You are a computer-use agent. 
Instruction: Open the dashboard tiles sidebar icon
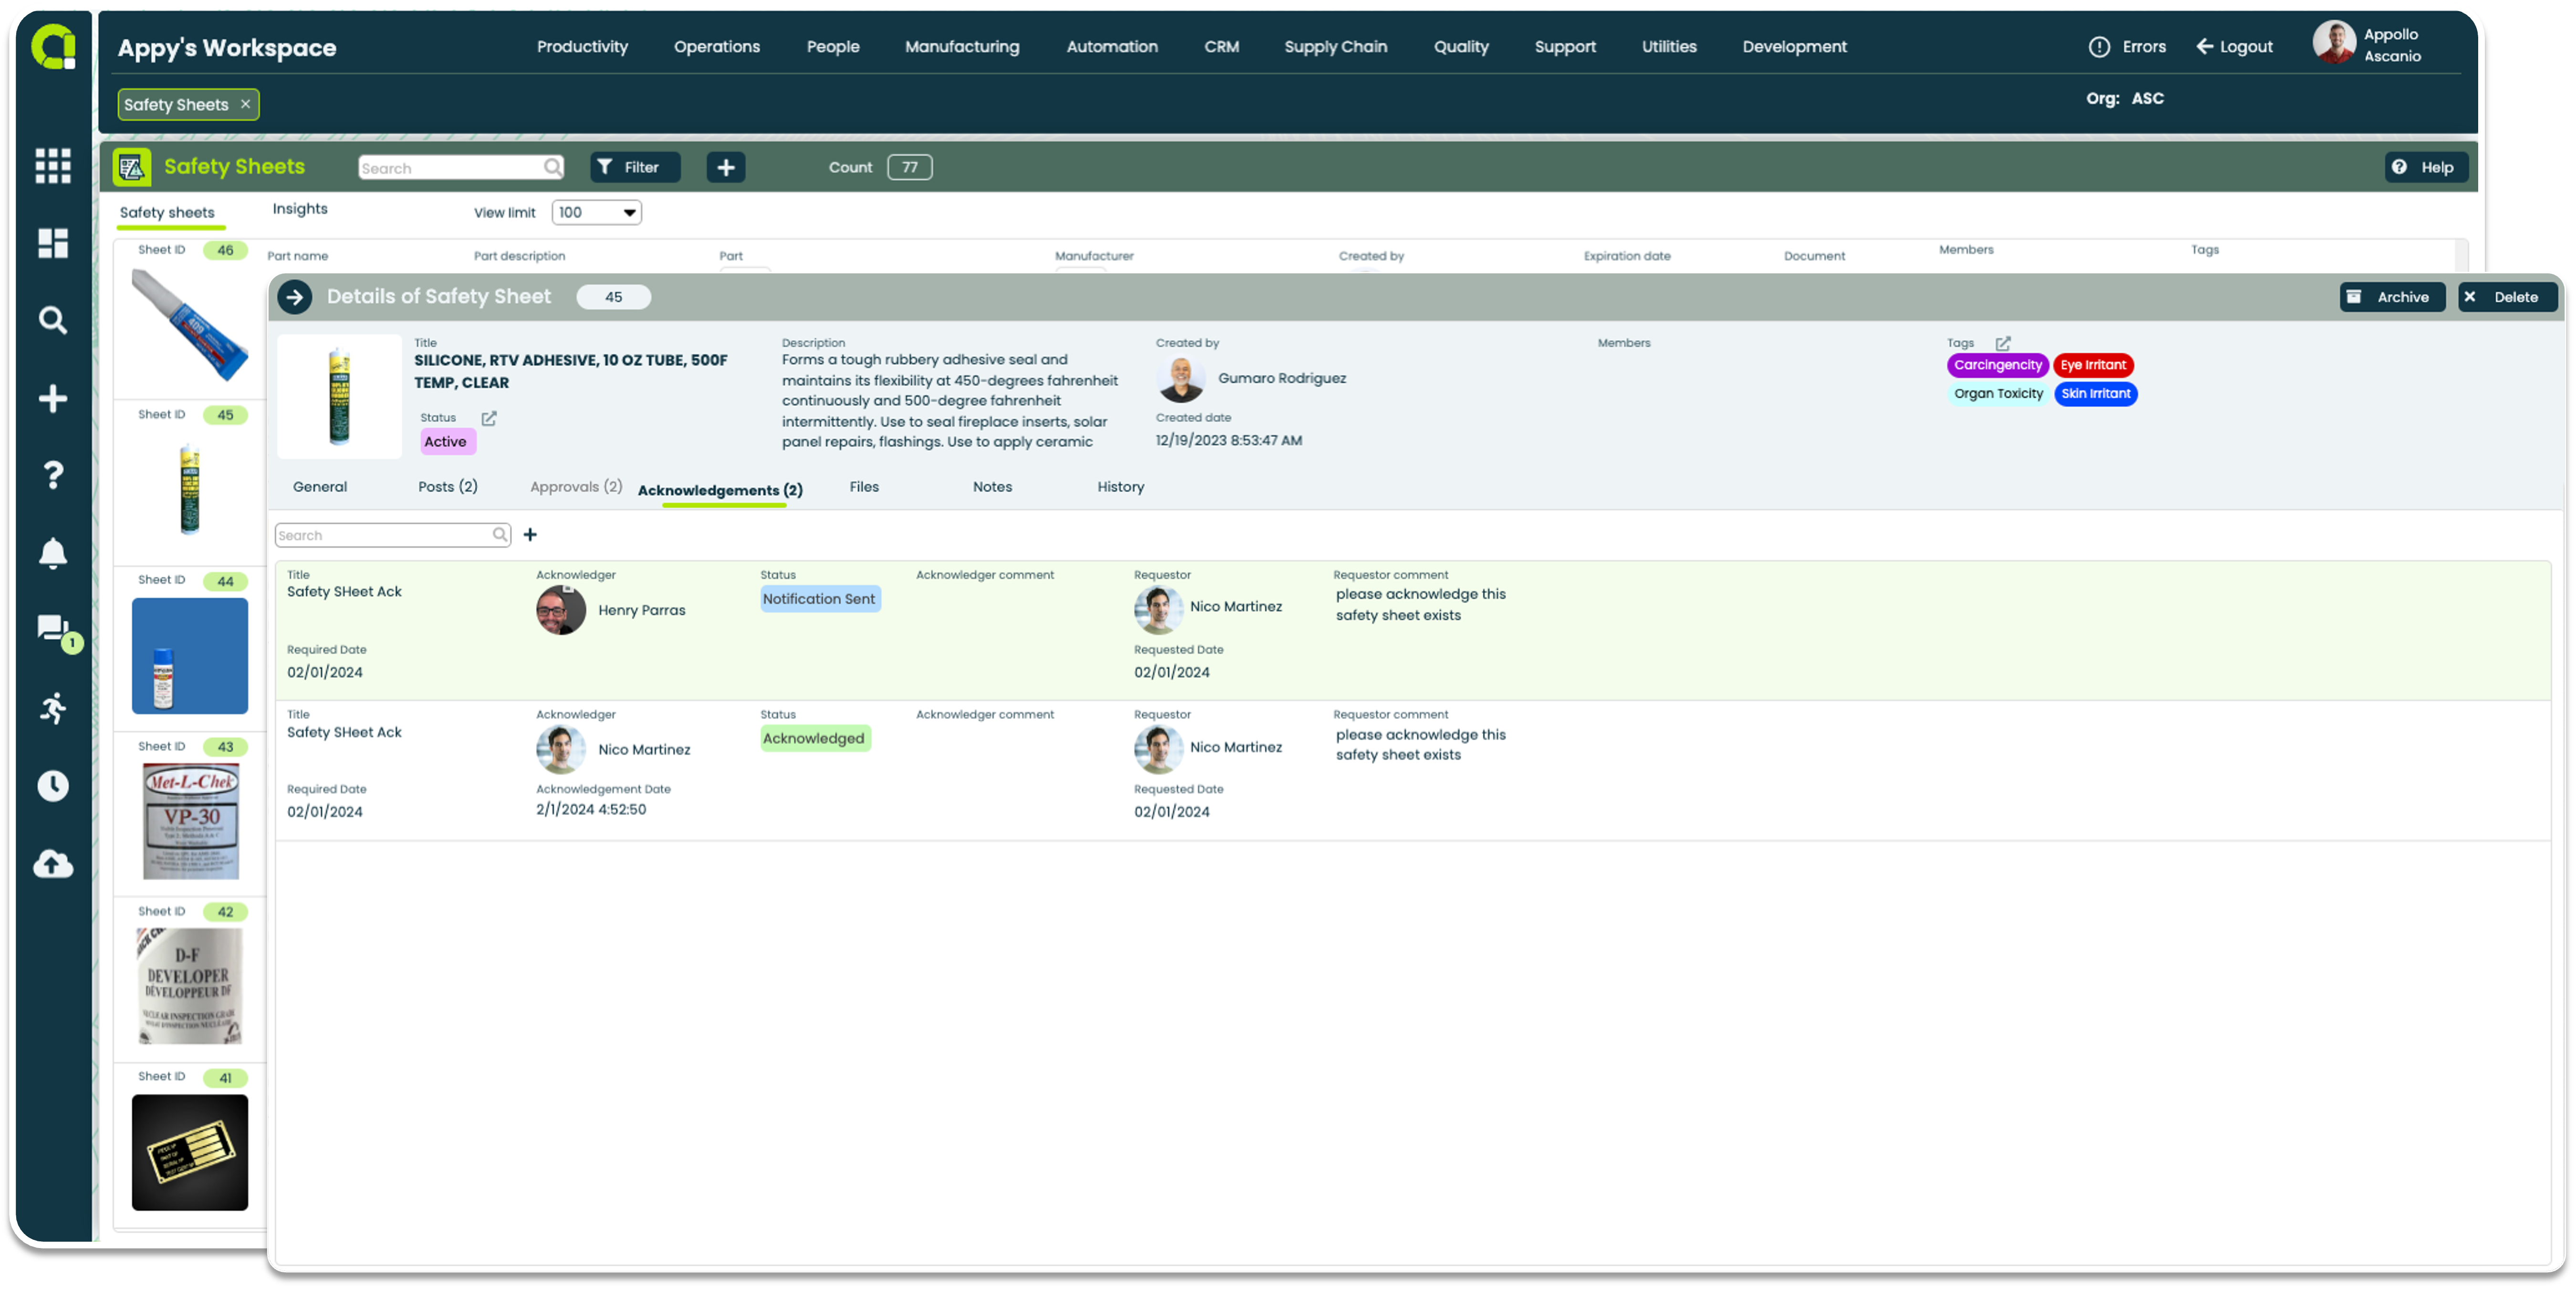coord(53,243)
